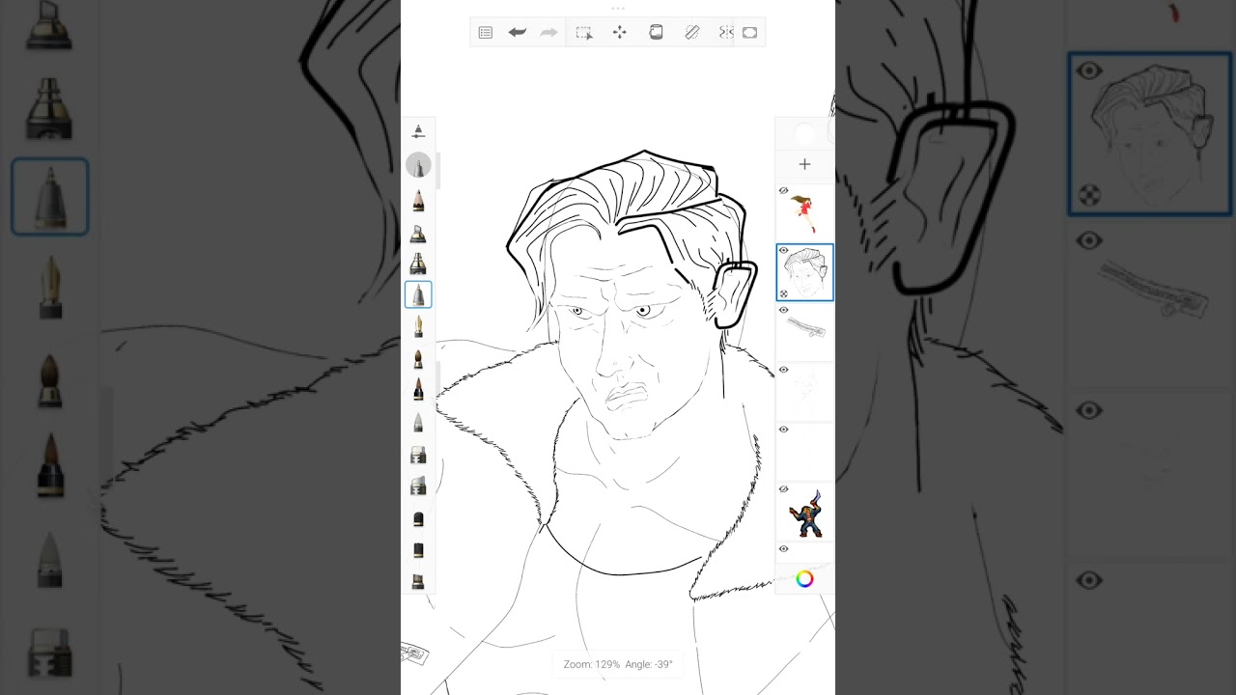The height and width of the screenshot is (695, 1236).
Task: Show the hidden creature with sword layer
Action: pos(784,489)
